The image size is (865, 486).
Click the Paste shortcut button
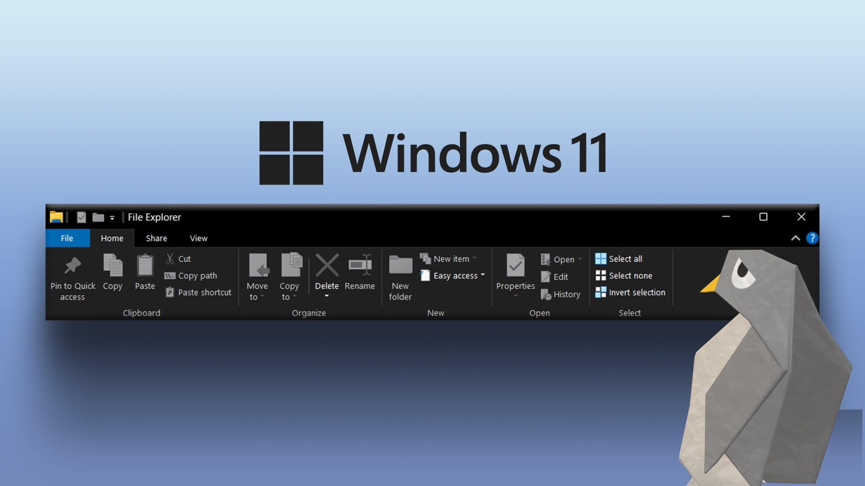pos(198,292)
